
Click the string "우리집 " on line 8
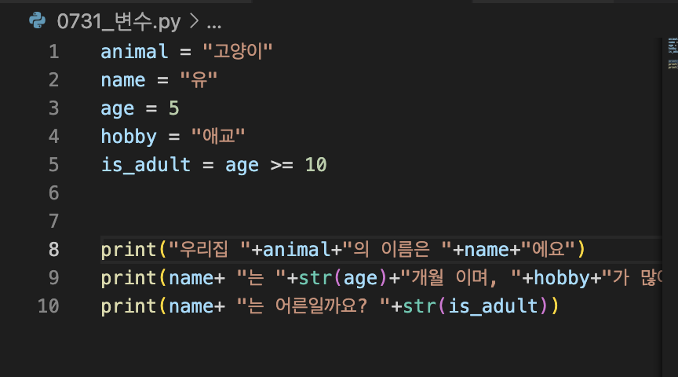pyautogui.click(x=210, y=249)
